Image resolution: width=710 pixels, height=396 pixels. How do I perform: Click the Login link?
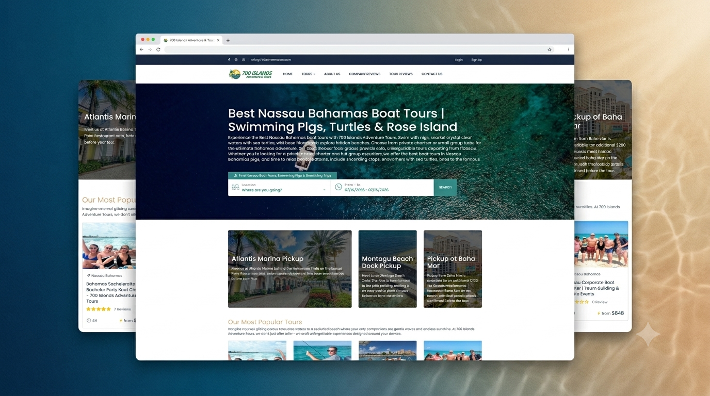click(x=459, y=60)
